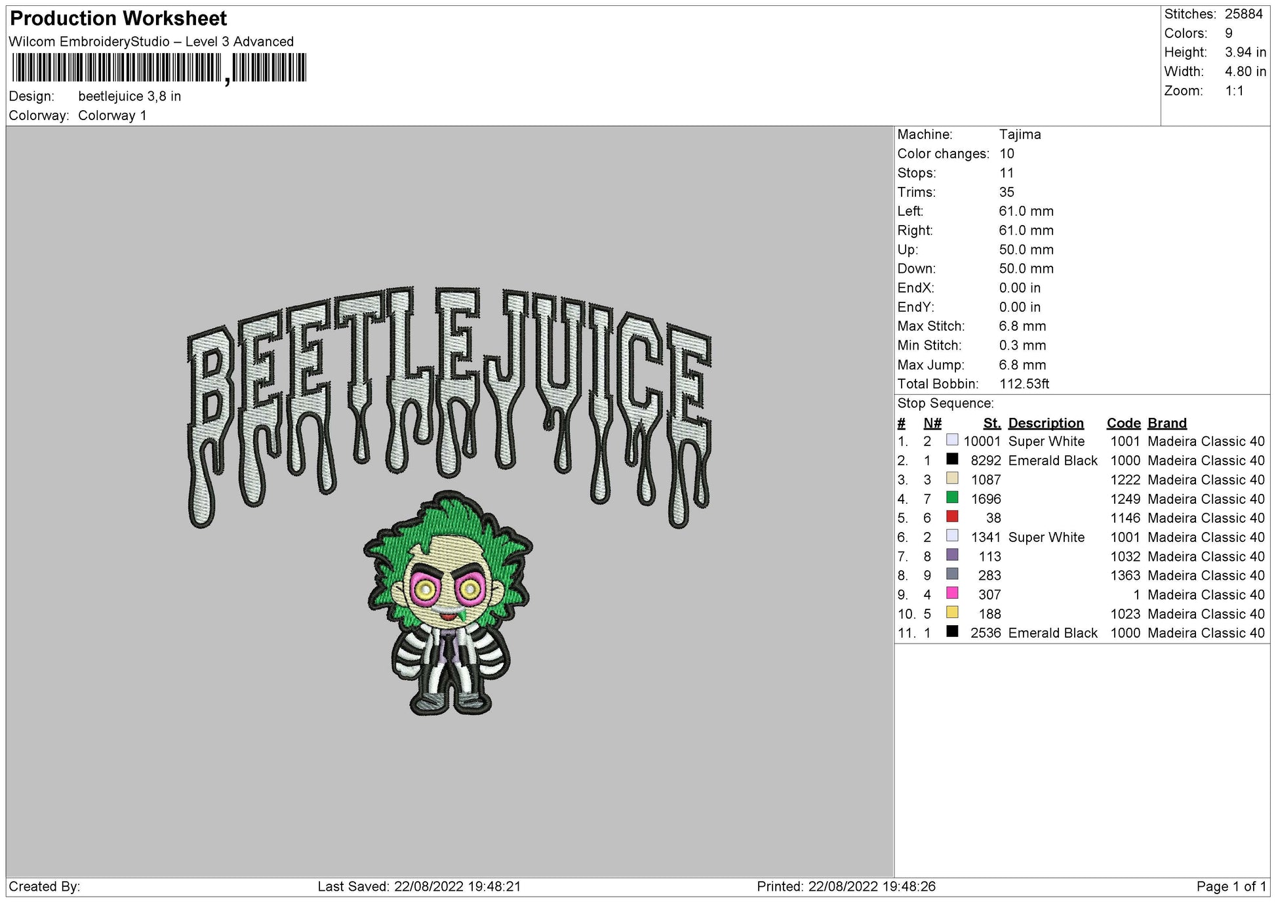
Task: Click the "Brand" column header
Action: pos(1167,423)
